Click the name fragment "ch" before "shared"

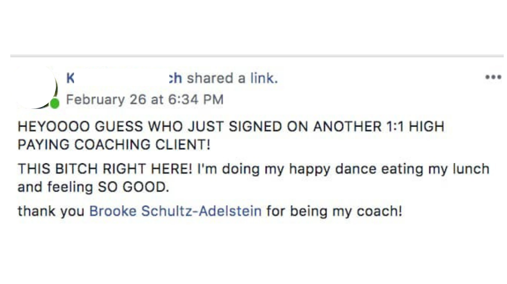click(x=176, y=78)
